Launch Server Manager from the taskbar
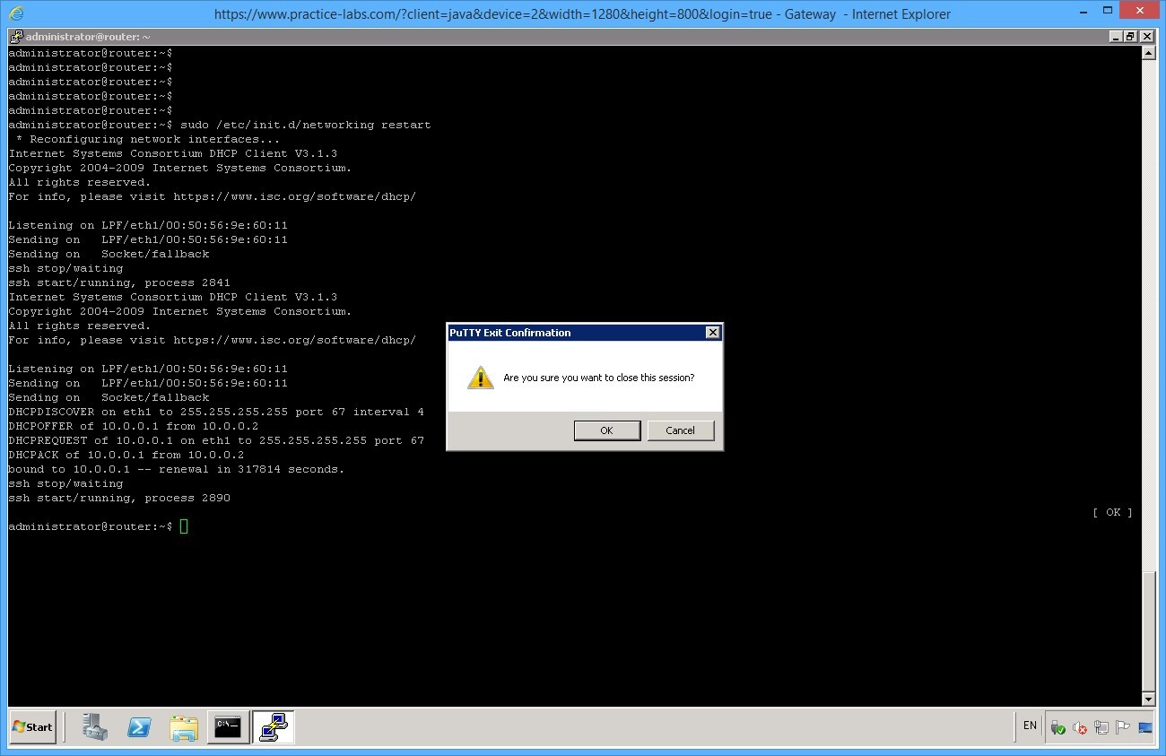Viewport: 1166px width, 756px height. (x=95, y=727)
